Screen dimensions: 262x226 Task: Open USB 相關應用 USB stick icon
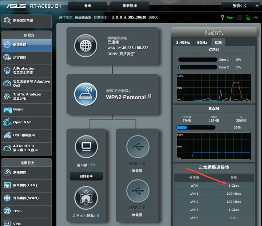(x=7, y=135)
